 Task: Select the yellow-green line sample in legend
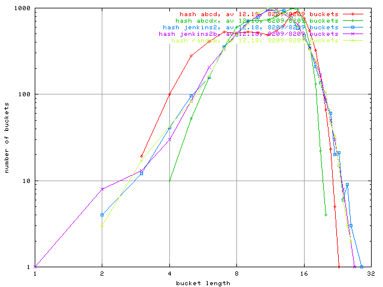pyautogui.click(x=352, y=41)
